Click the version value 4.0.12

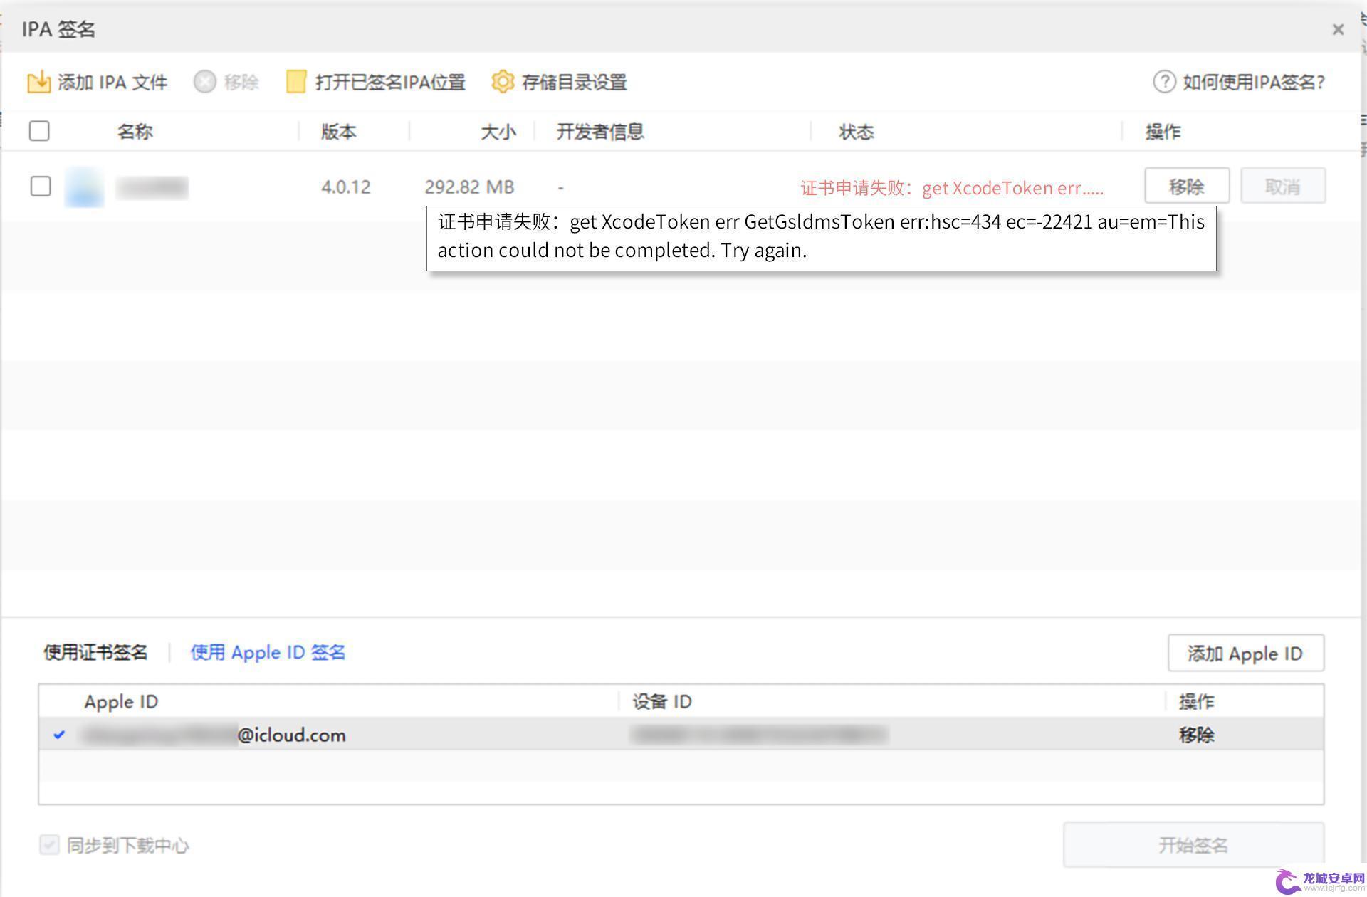pos(345,187)
